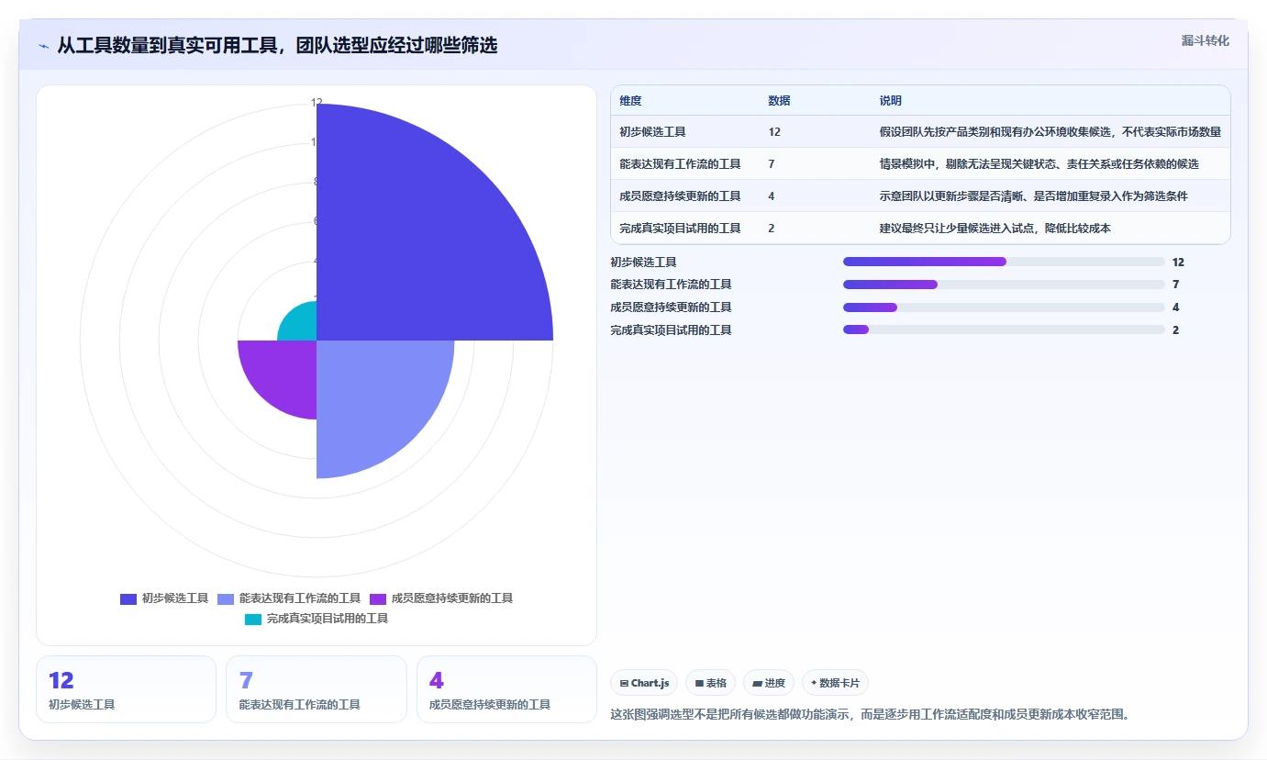Click the small cyan chart sector
1267x760 pixels.
(x=302, y=326)
